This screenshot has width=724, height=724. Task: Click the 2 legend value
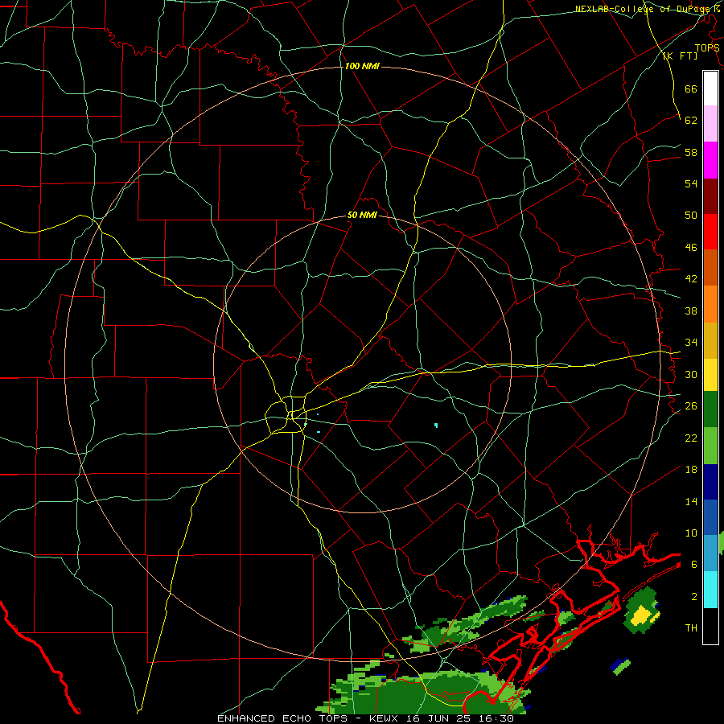[x=694, y=597]
